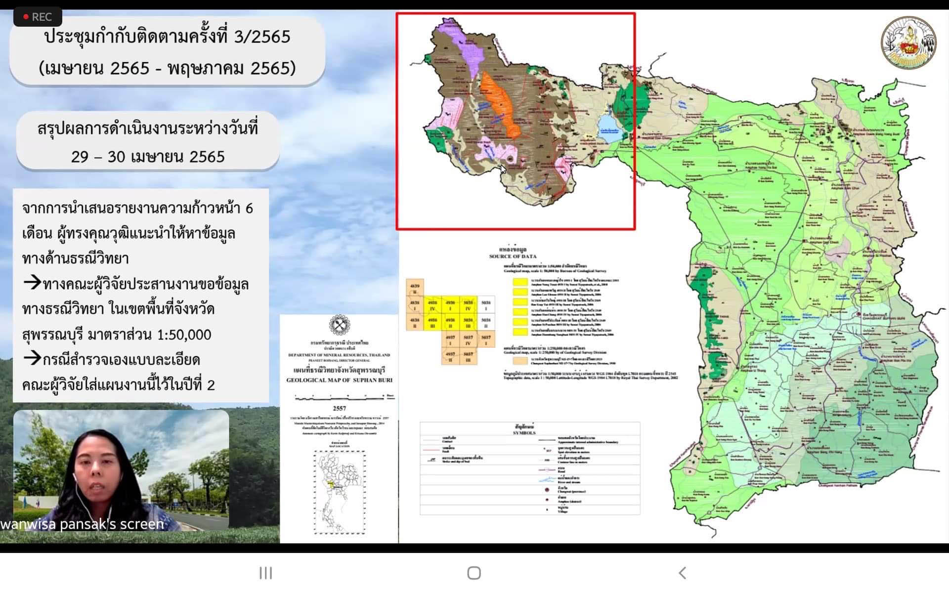The image size is (949, 593).
Task: Click the heading "สรุปผลการดำเนินงานระหว่างวันที่"
Action: (x=148, y=128)
